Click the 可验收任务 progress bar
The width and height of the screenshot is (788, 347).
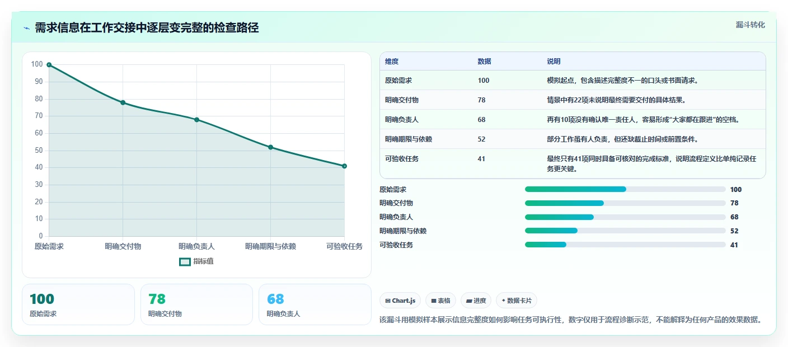click(x=625, y=245)
